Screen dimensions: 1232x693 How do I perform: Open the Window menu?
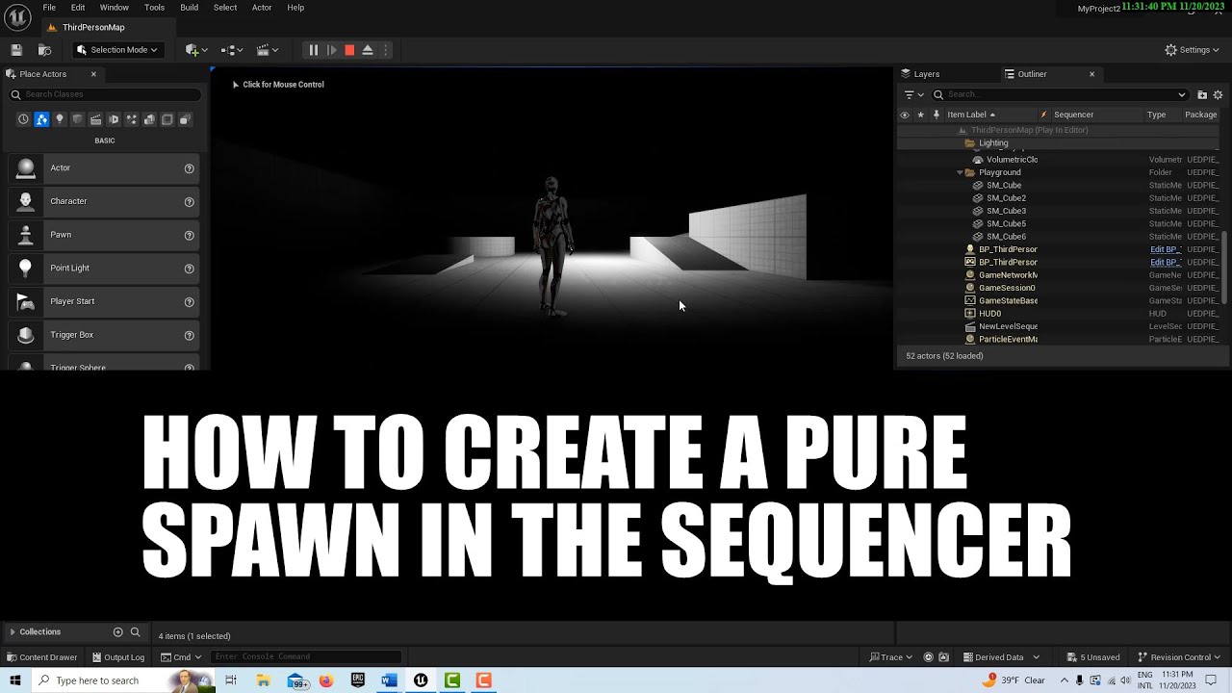114,8
